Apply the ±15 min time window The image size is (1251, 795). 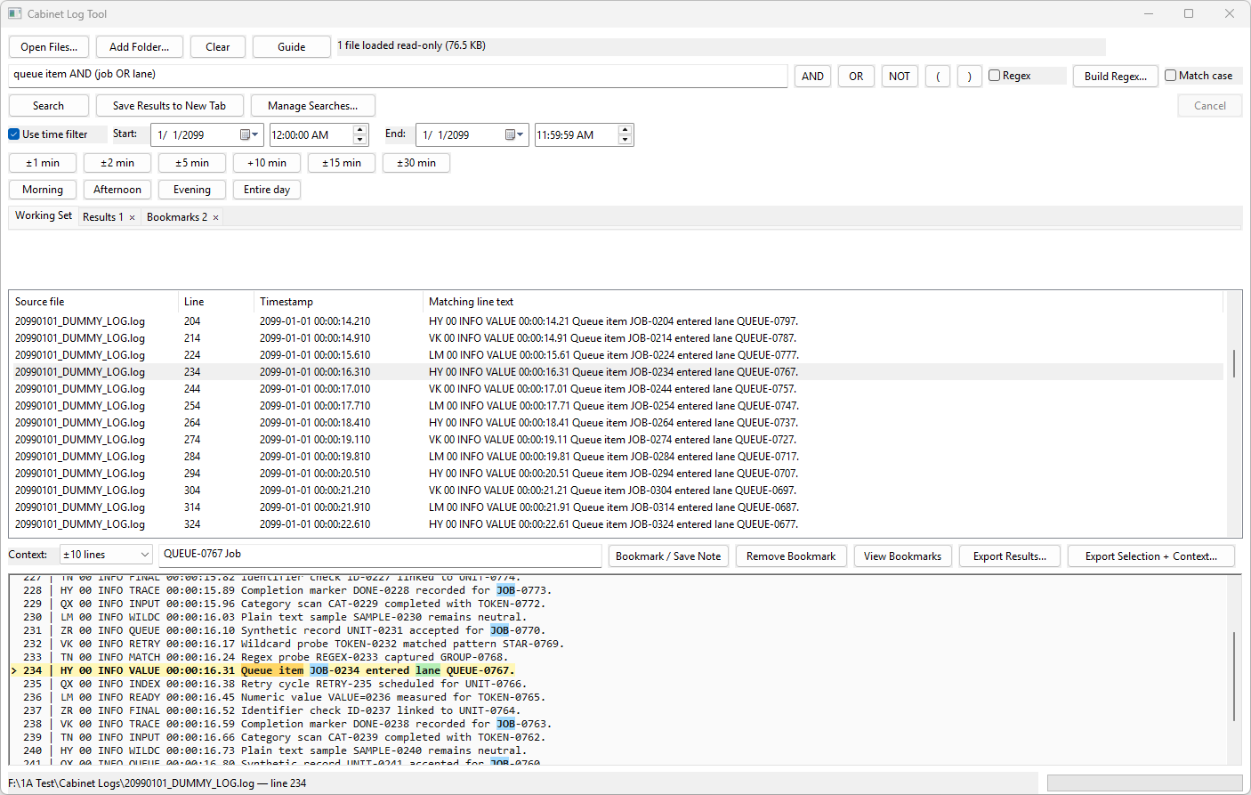[x=342, y=163]
